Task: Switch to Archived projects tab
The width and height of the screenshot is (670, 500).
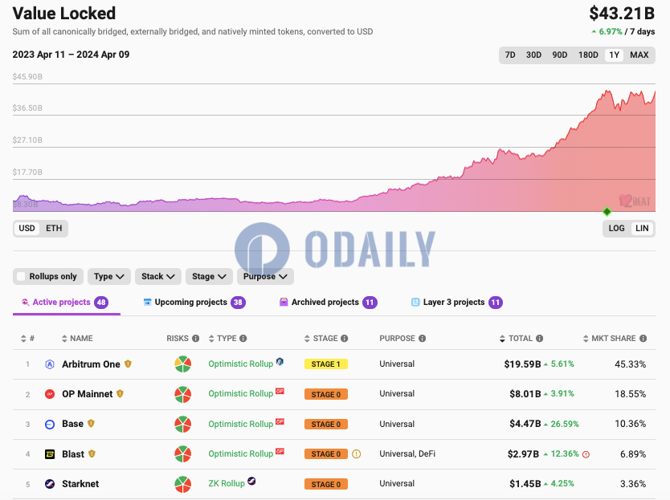Action: (x=328, y=303)
